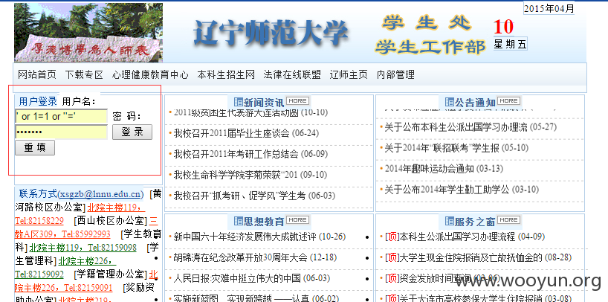Image resolution: width=608 pixels, height=302 pixels.
Task: Open pinned item 大学生现金住院报销及亡故抚恤金的
Action: (x=470, y=257)
